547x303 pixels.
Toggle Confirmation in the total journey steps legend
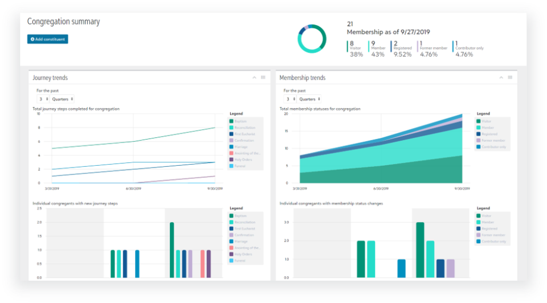(x=242, y=141)
